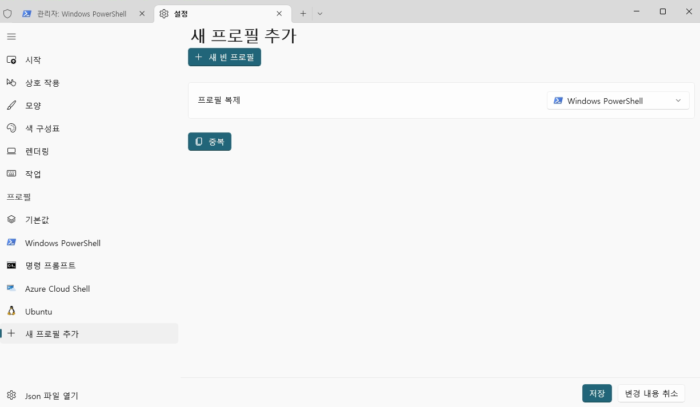Click the PowerShell icon in the sidebar

(x=11, y=242)
